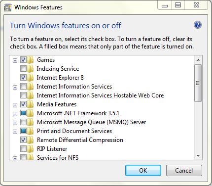Enable the Indexing Service checkbox
Image resolution: width=212 pixels, height=186 pixels.
tap(23, 68)
